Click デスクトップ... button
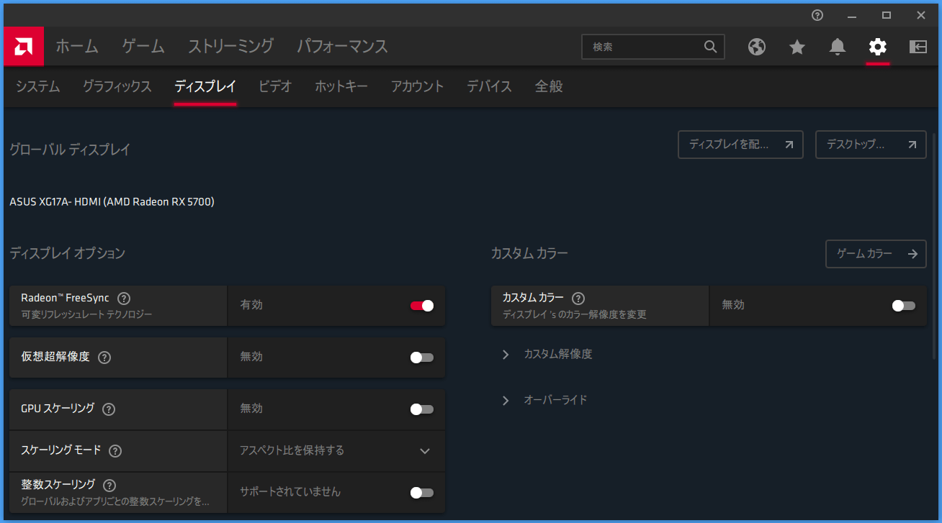942x523 pixels. point(871,145)
